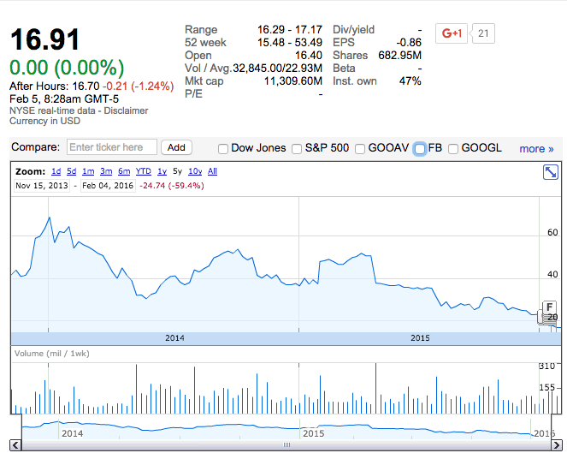Open the Disclaimer link
The height and width of the screenshot is (453, 567).
[125, 110]
